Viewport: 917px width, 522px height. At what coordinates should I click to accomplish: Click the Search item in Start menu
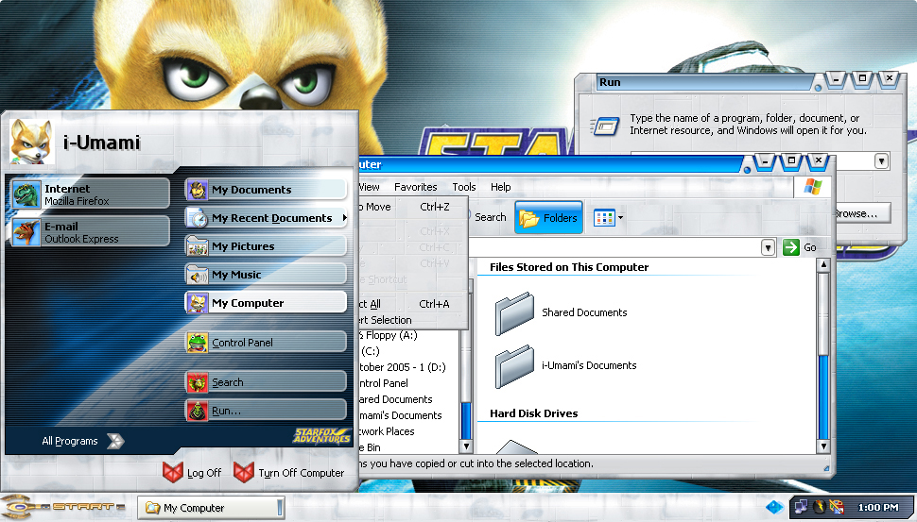(x=266, y=382)
